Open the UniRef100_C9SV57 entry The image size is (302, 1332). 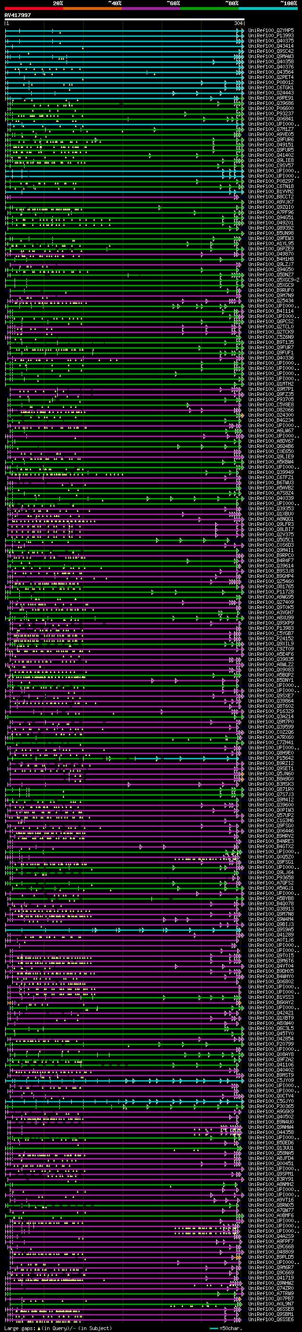(271, 165)
